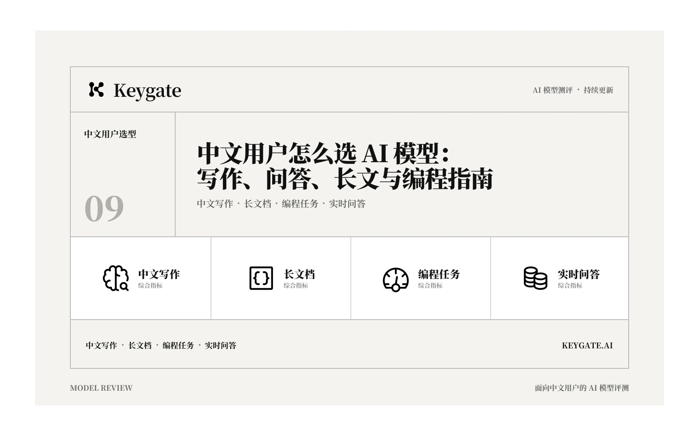
Task: Click the headline line 中文用户怎么选 AI 模型
Action: [323, 153]
